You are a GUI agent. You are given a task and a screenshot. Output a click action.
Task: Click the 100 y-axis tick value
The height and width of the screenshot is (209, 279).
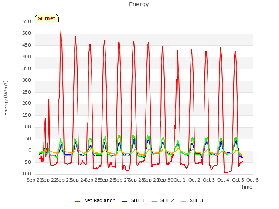click(x=27, y=127)
